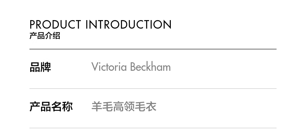
Task: Select the 高领 characters in the product name
Action: tap(124, 106)
